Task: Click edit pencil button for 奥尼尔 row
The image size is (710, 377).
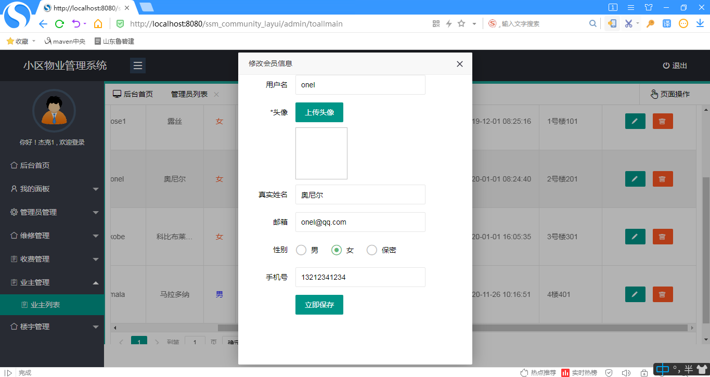Action: click(635, 179)
